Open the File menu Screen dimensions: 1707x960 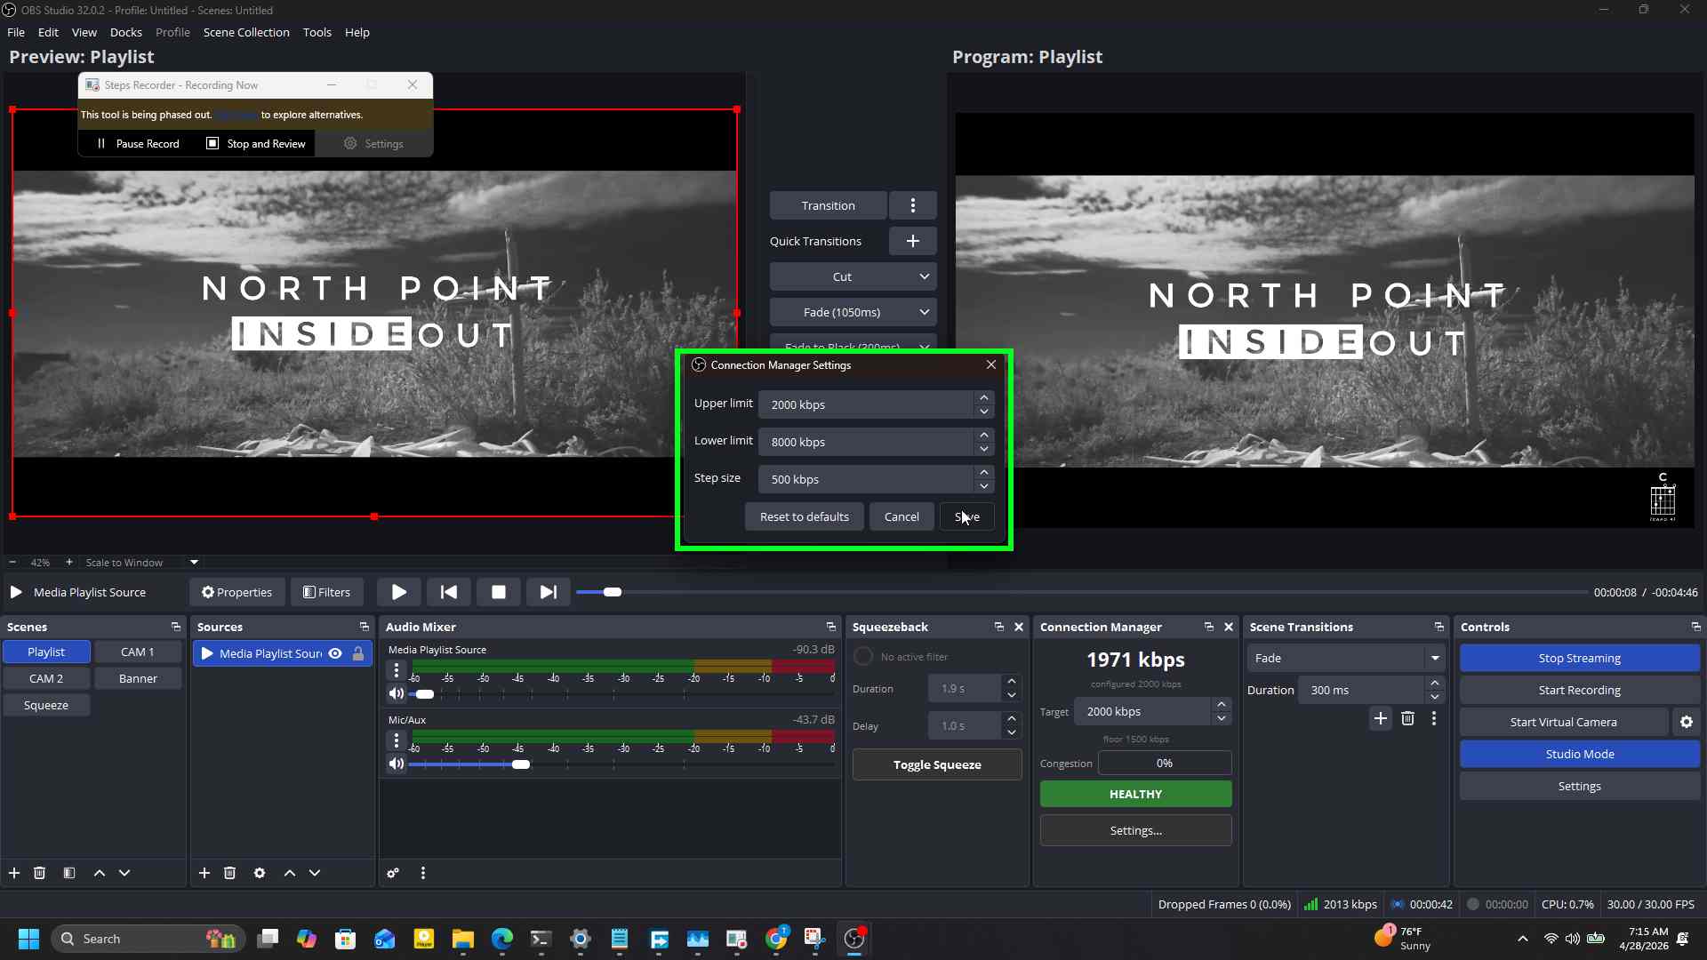click(16, 32)
